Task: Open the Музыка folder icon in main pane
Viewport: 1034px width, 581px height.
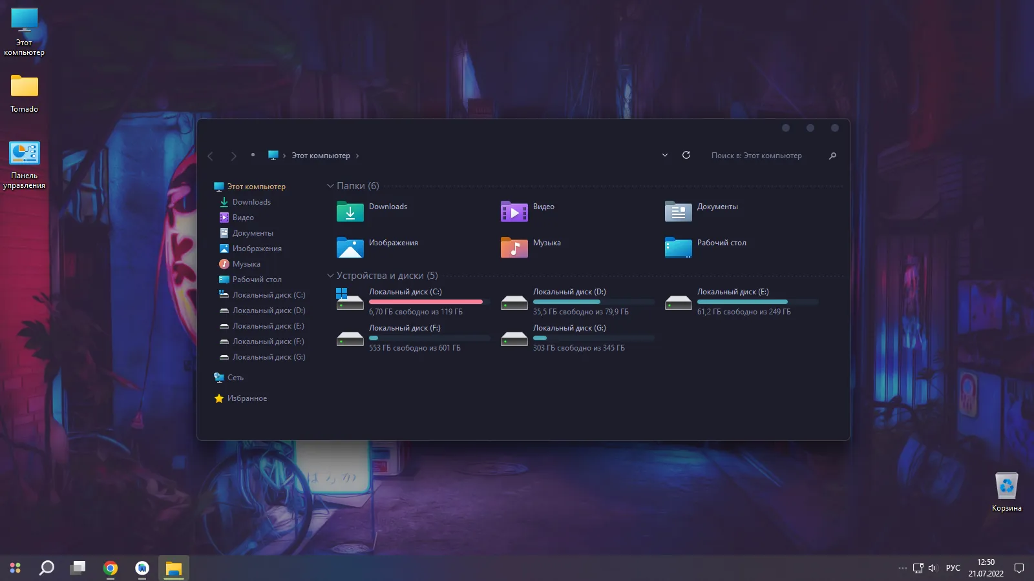Action: point(514,248)
